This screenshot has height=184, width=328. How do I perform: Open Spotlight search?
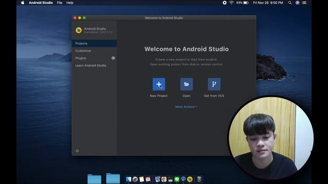click(x=290, y=3)
